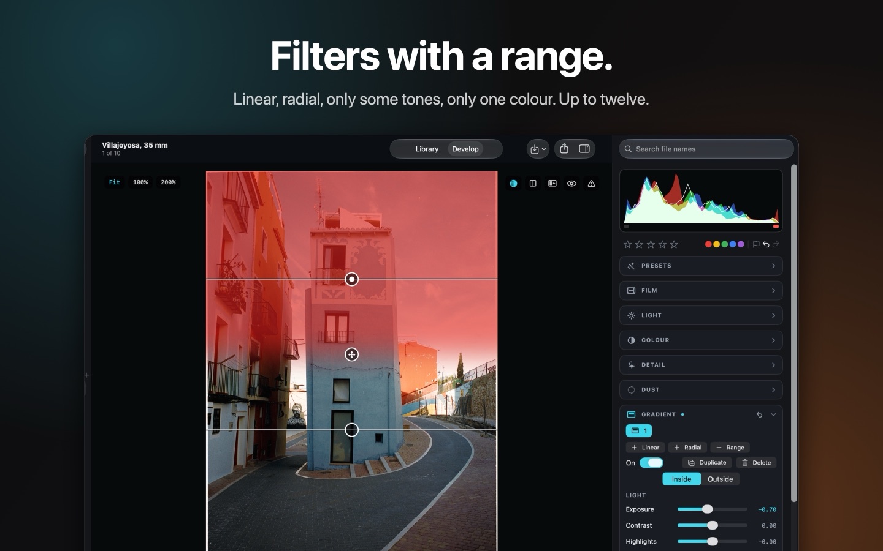Rate the photo with the first star
The width and height of the screenshot is (883, 551).
coord(627,244)
